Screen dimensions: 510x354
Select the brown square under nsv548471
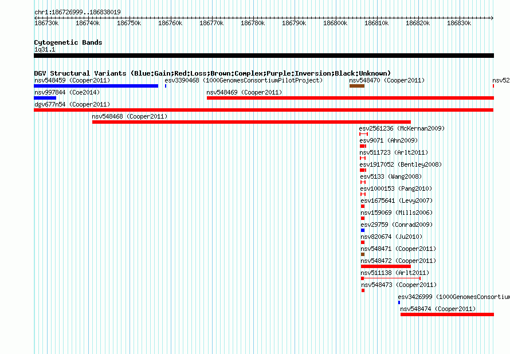[x=363, y=254]
